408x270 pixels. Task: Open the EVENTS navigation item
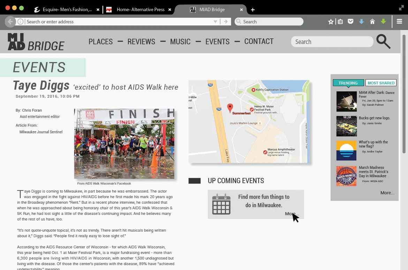point(218,42)
